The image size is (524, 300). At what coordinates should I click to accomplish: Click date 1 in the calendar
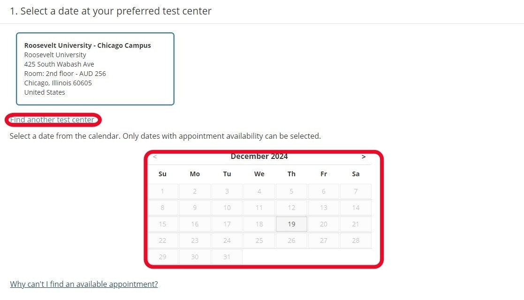coord(163,191)
